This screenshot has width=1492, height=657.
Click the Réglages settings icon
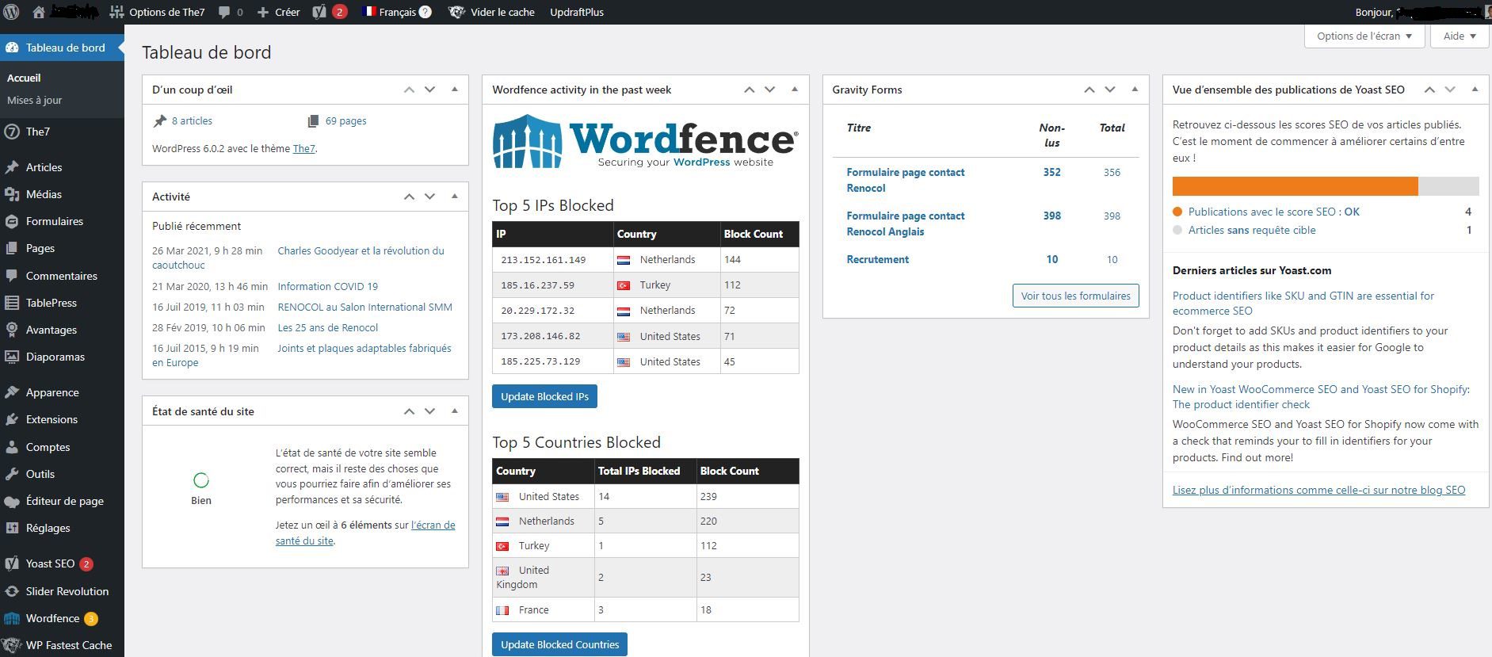coord(12,528)
